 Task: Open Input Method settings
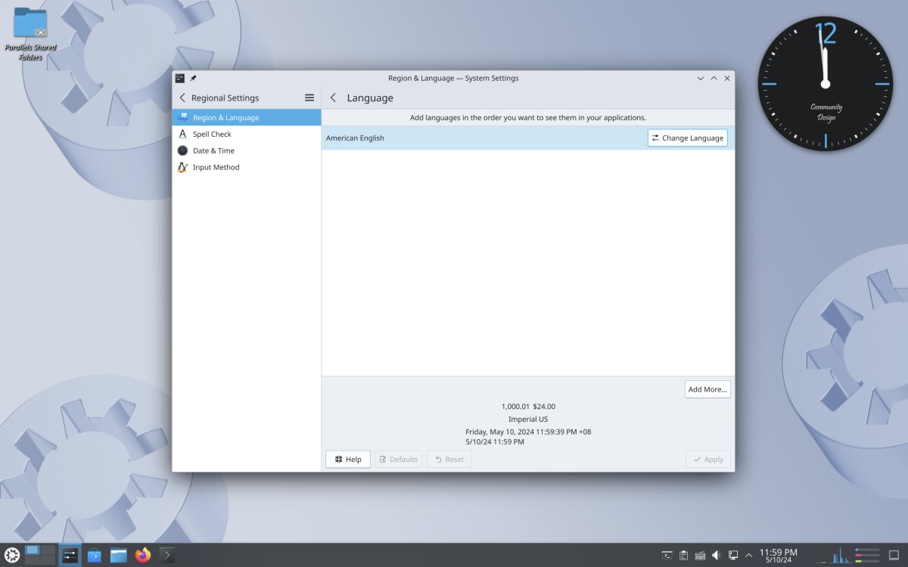[247, 167]
